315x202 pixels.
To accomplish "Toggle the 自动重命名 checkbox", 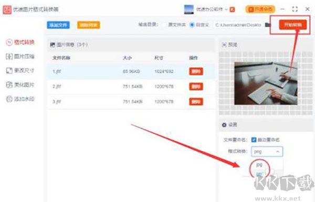I will click(254, 140).
